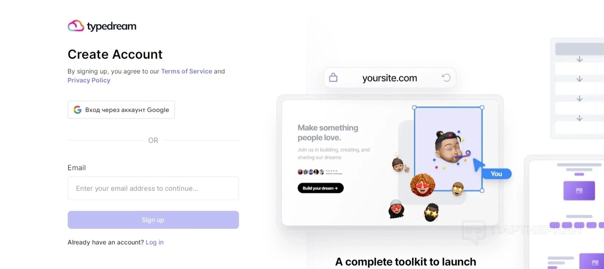Click the blue You label tag
This screenshot has width=604, height=269.
496,174
